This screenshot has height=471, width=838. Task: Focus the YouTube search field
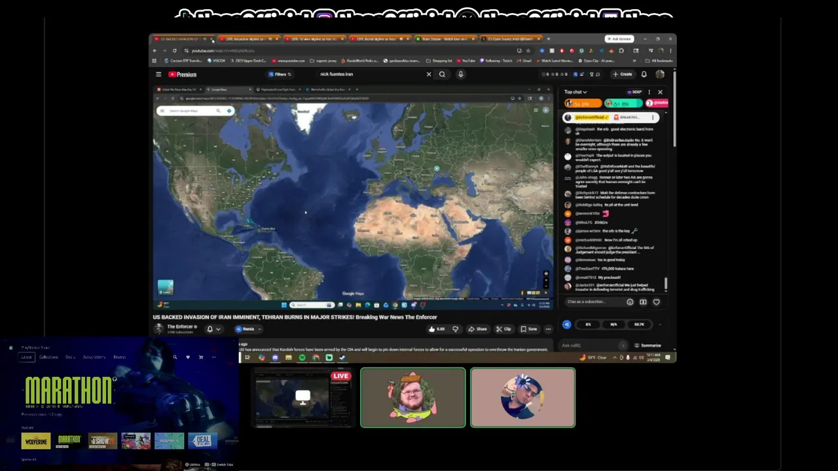370,75
